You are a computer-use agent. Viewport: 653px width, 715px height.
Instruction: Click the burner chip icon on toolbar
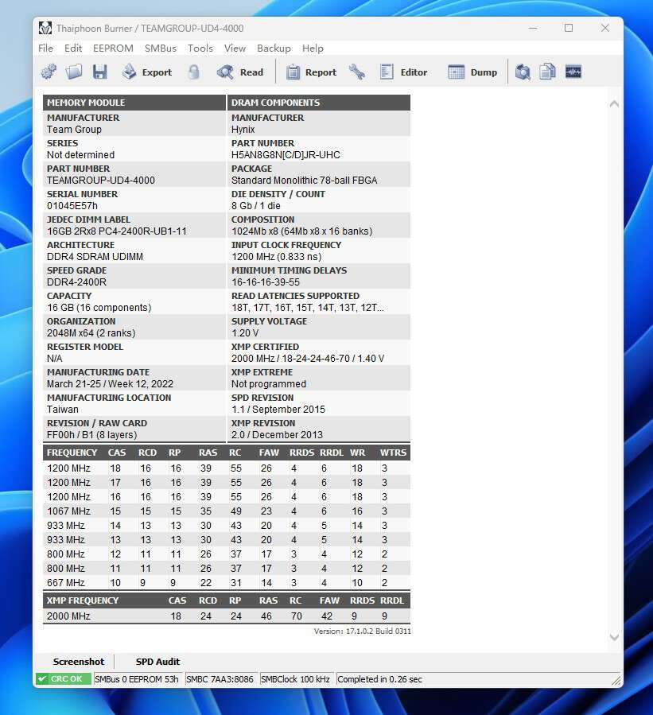[48, 72]
